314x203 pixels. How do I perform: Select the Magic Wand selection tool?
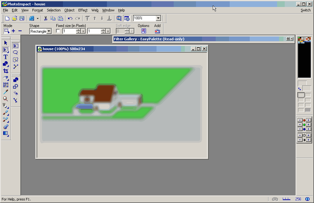pyautogui.click(x=15, y=60)
